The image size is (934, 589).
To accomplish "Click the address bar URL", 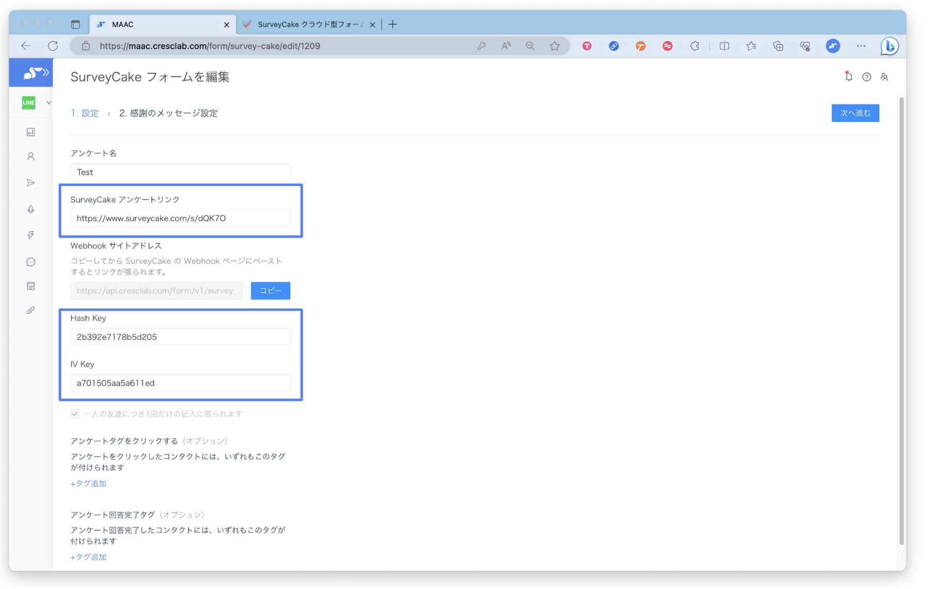I will click(210, 46).
